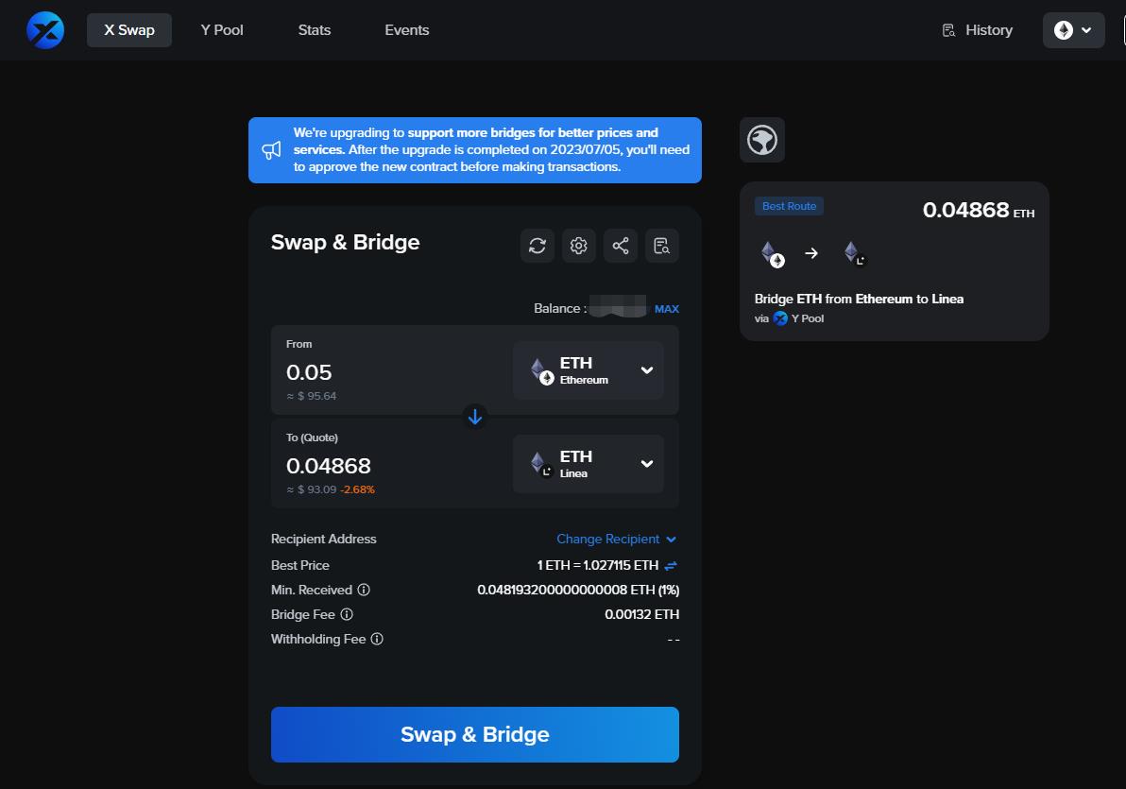This screenshot has width=1126, height=789.
Task: Switch to Y Pool tab
Action: coord(222,30)
